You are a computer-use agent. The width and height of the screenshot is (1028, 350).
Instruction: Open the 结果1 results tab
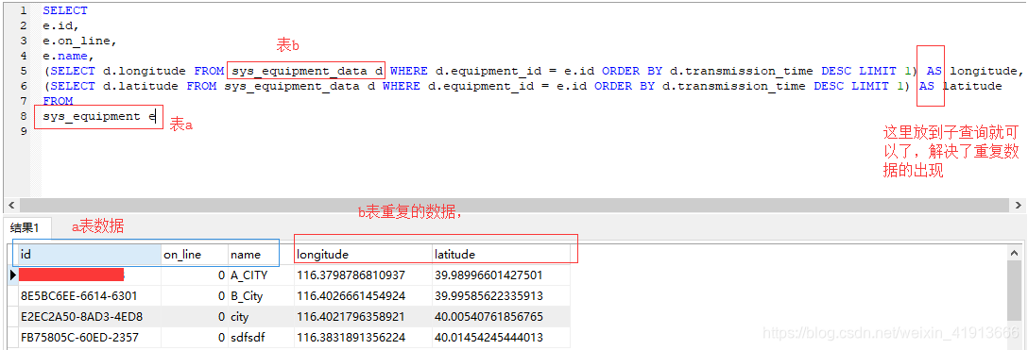(27, 227)
